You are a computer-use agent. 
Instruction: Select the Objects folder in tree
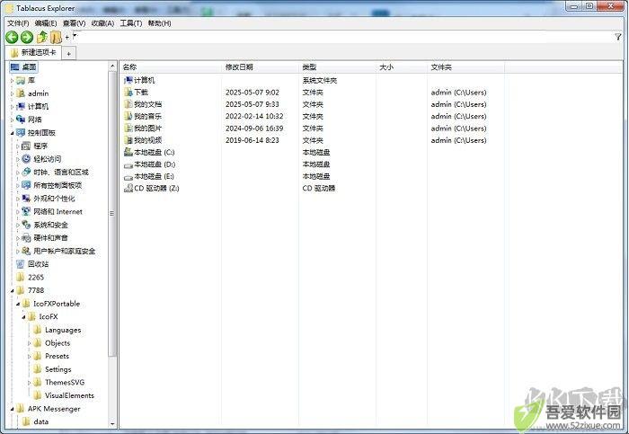coord(58,343)
